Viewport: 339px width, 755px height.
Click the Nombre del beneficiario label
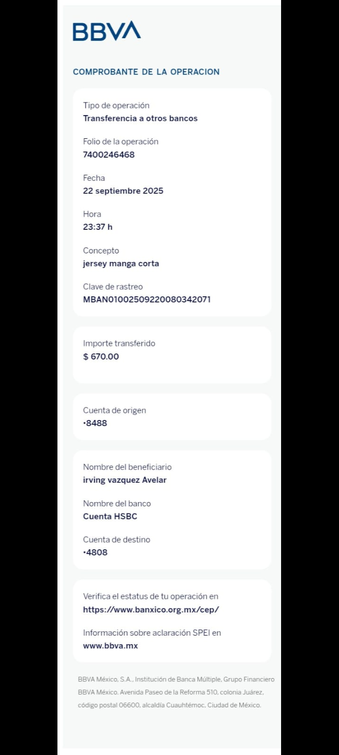click(x=127, y=467)
